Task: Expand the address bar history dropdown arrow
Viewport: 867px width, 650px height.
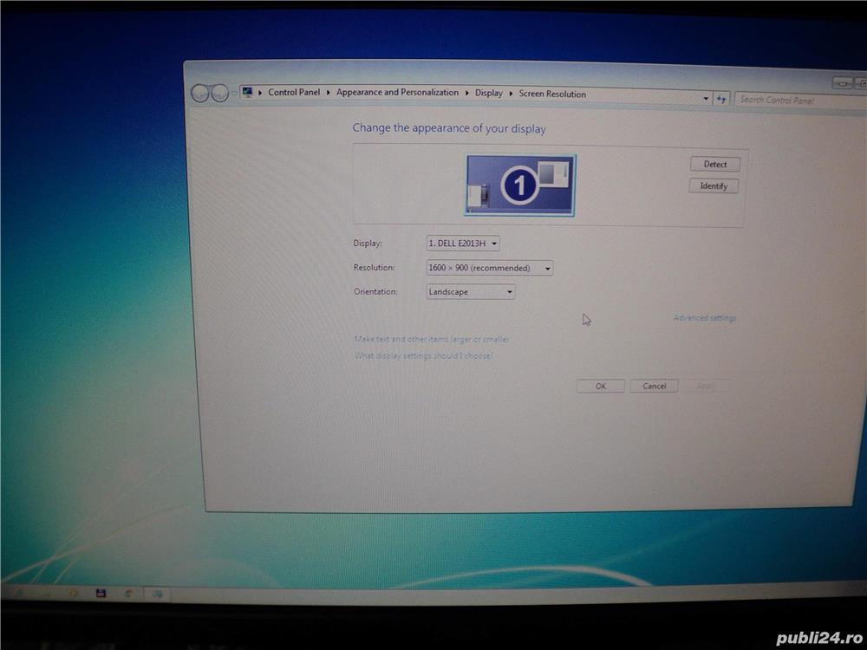Action: coord(706,98)
